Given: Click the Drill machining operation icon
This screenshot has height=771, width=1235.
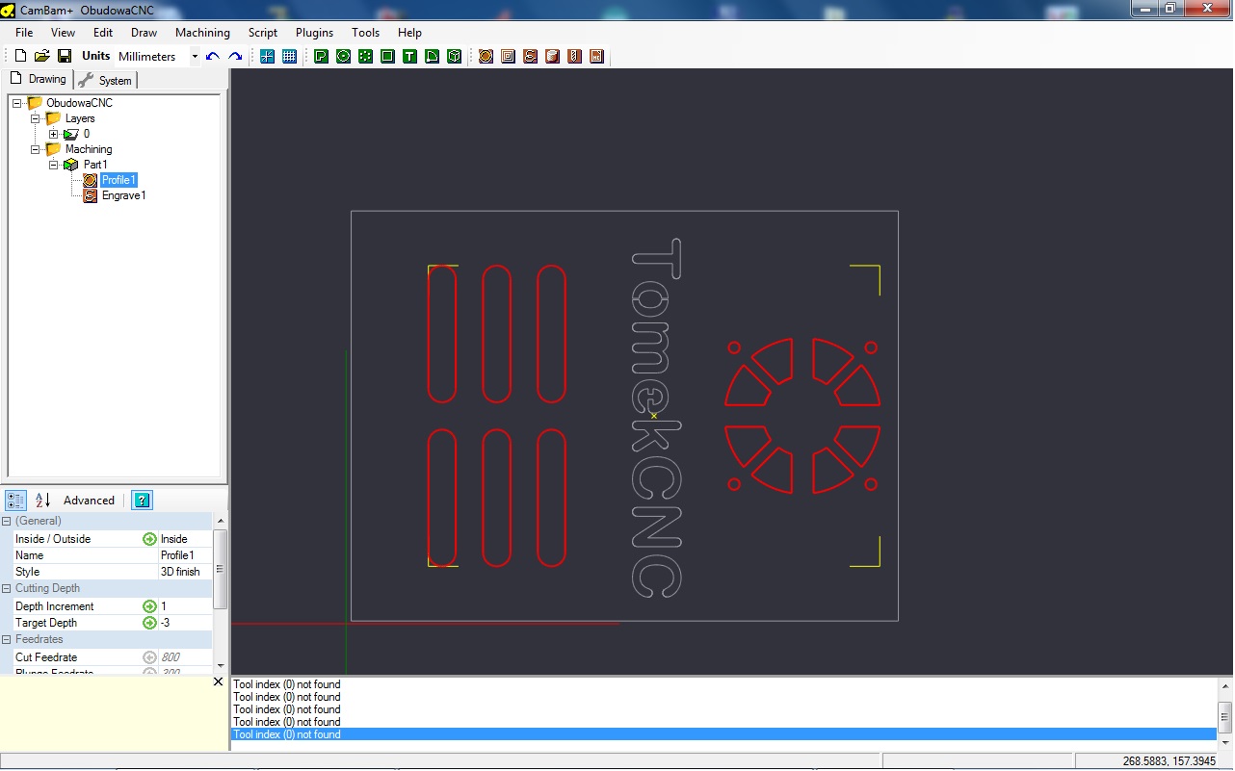Looking at the screenshot, I should (574, 56).
